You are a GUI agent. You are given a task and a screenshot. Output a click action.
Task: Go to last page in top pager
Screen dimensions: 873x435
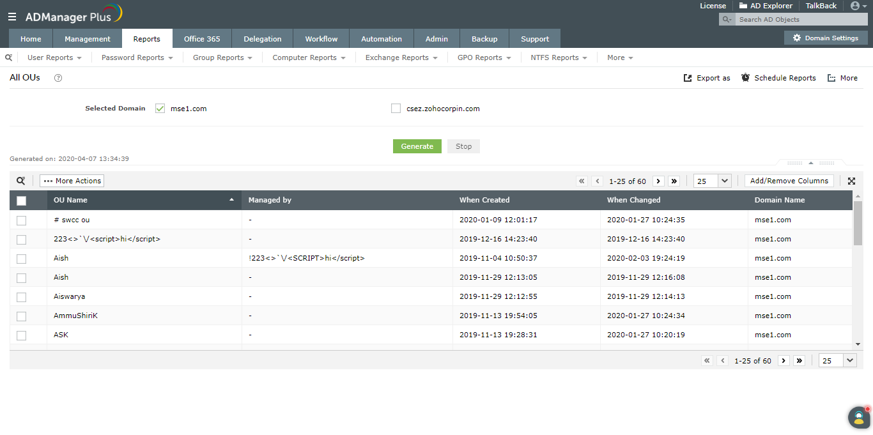tap(674, 181)
